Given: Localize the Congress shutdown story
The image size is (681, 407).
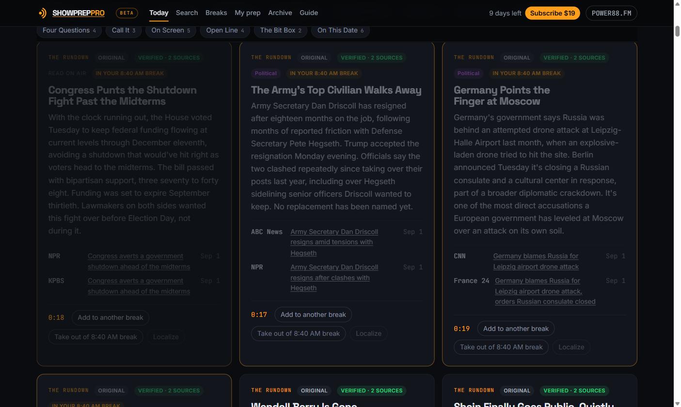Looking at the screenshot, I should click(166, 337).
